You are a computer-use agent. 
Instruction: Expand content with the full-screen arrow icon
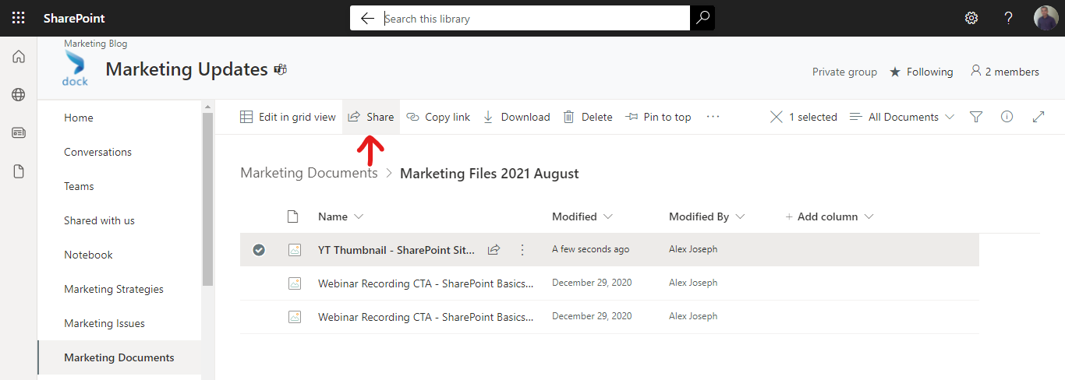click(x=1038, y=117)
